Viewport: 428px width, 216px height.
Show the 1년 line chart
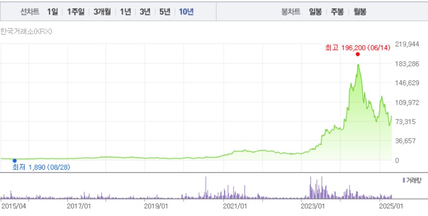point(125,12)
